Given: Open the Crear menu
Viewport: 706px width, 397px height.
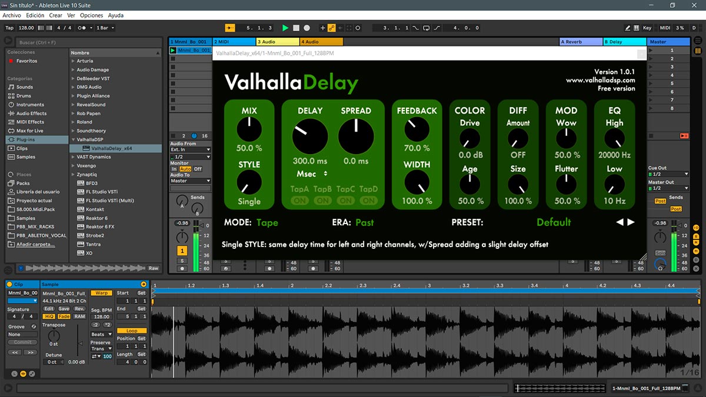Looking at the screenshot, I should (56, 15).
